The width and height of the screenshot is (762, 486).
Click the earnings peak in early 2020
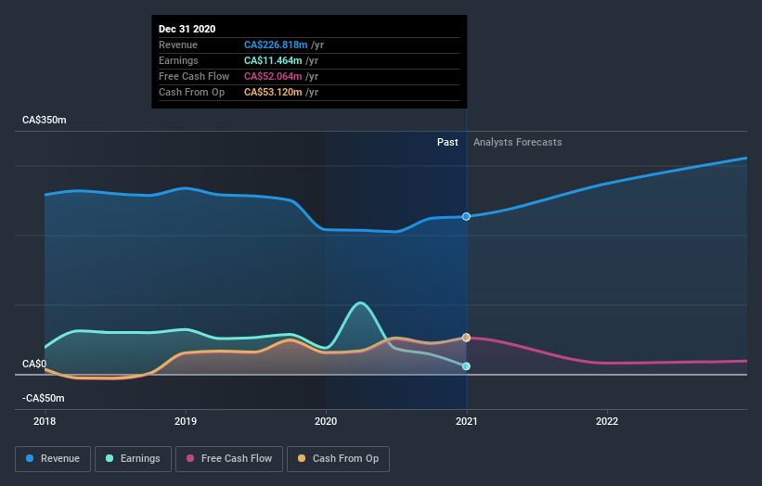pos(360,303)
